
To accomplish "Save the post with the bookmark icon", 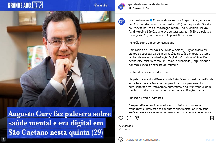I will [x=212, y=118].
